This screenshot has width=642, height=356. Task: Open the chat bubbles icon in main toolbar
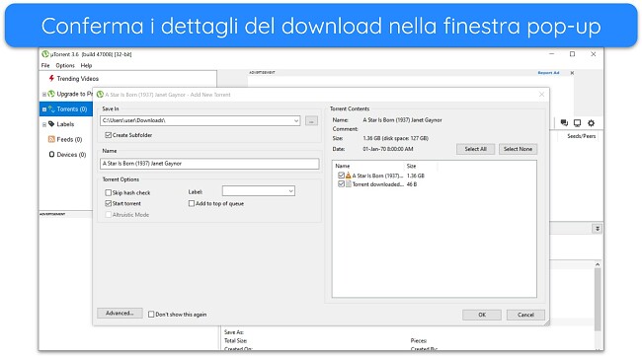pos(564,122)
